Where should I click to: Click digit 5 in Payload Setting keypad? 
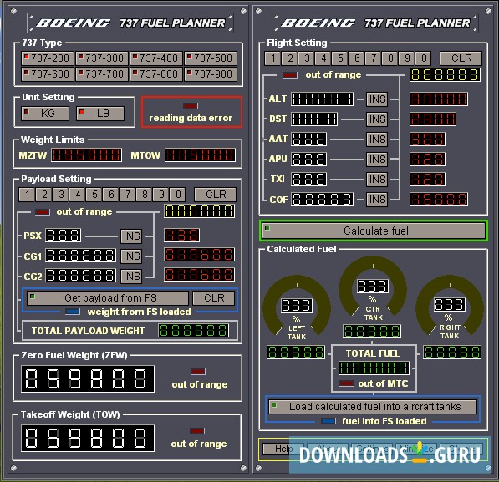94,195
